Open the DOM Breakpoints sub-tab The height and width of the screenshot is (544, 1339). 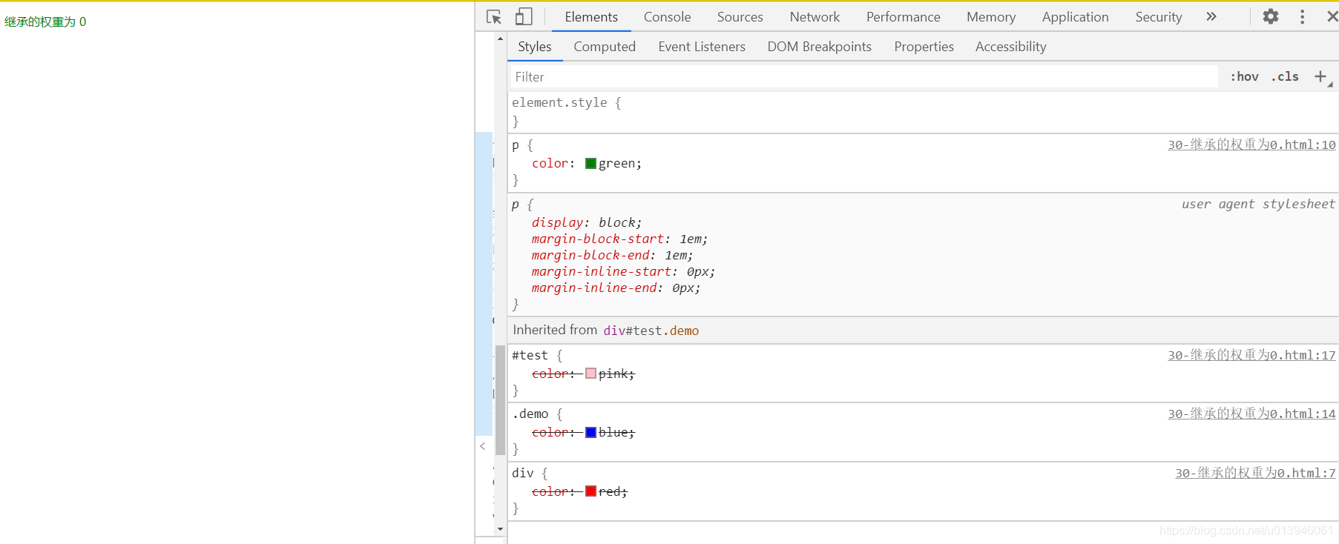(819, 47)
